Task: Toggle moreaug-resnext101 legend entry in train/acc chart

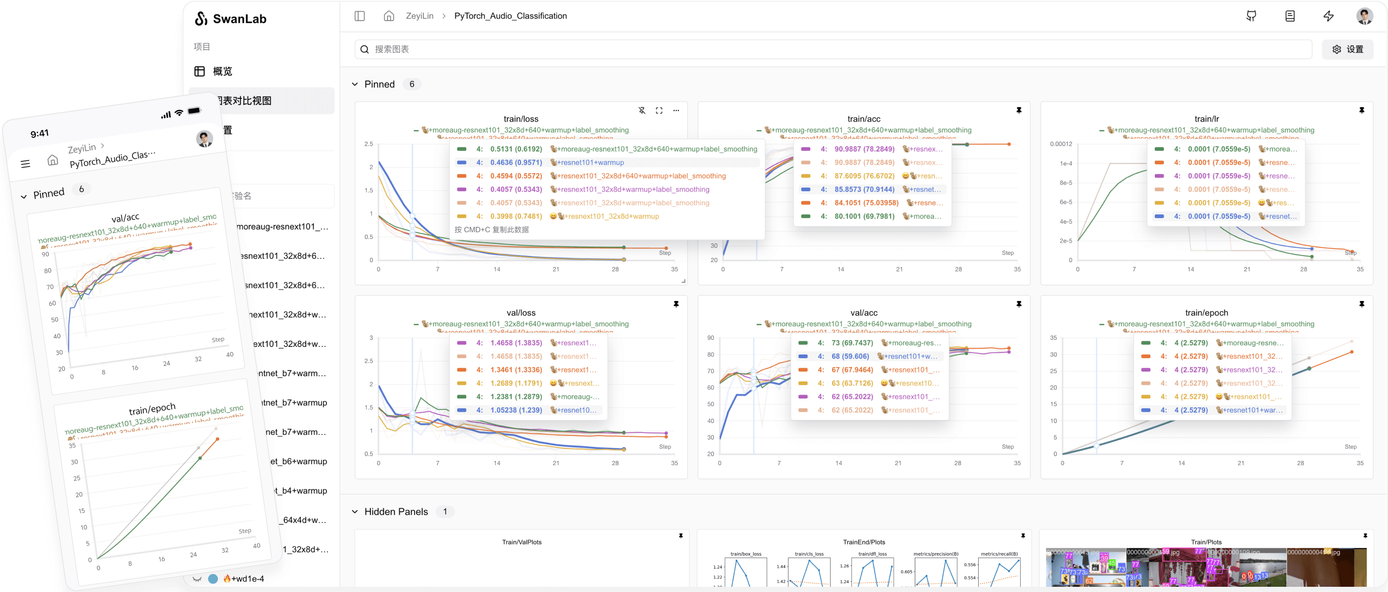Action: pyautogui.click(x=864, y=130)
